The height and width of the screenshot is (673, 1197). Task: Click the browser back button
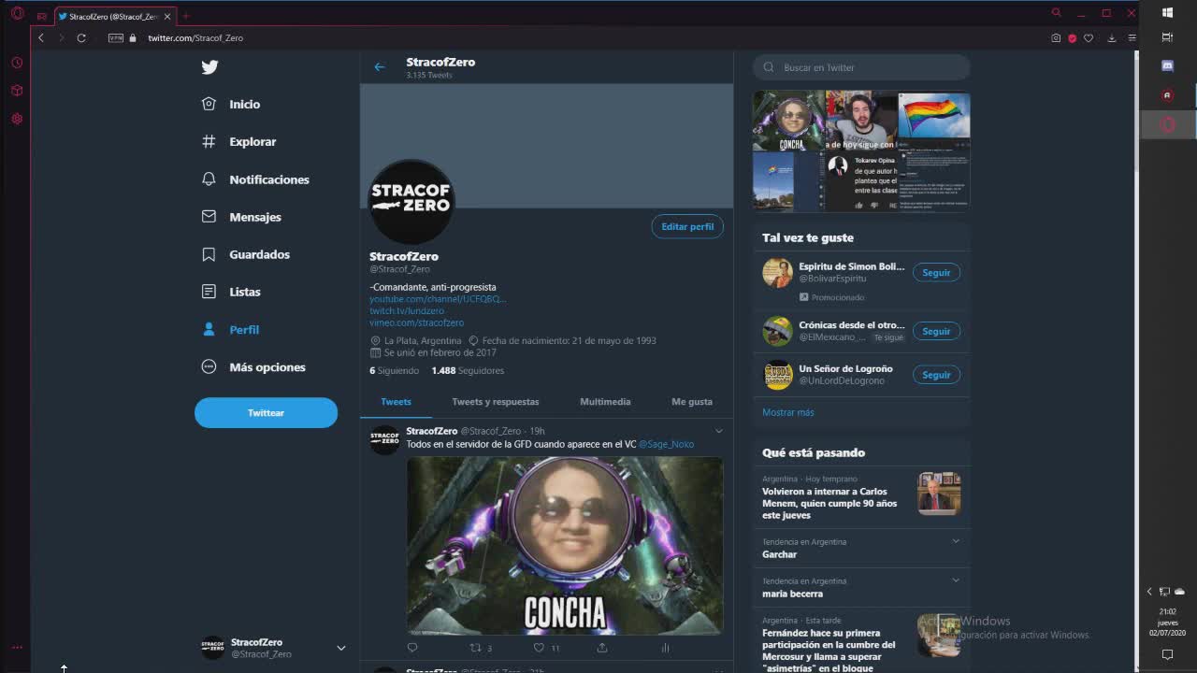click(x=41, y=37)
